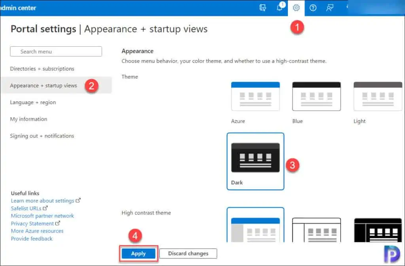Open Language + region settings

(x=33, y=103)
